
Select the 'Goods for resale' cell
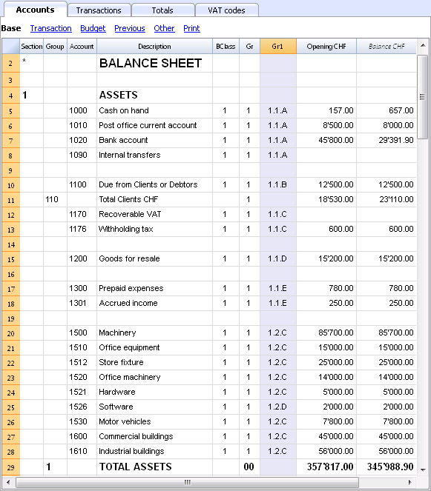click(154, 258)
